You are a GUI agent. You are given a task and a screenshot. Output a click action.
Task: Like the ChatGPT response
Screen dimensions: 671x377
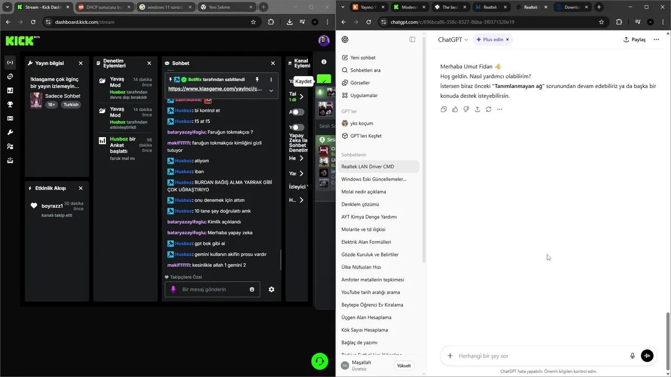(455, 109)
